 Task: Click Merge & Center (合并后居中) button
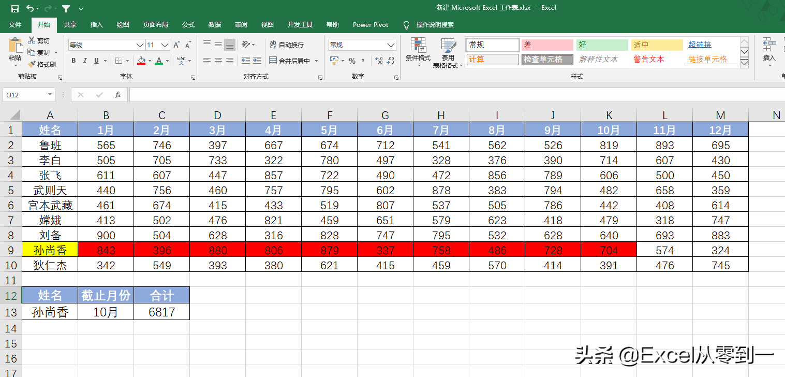click(290, 61)
